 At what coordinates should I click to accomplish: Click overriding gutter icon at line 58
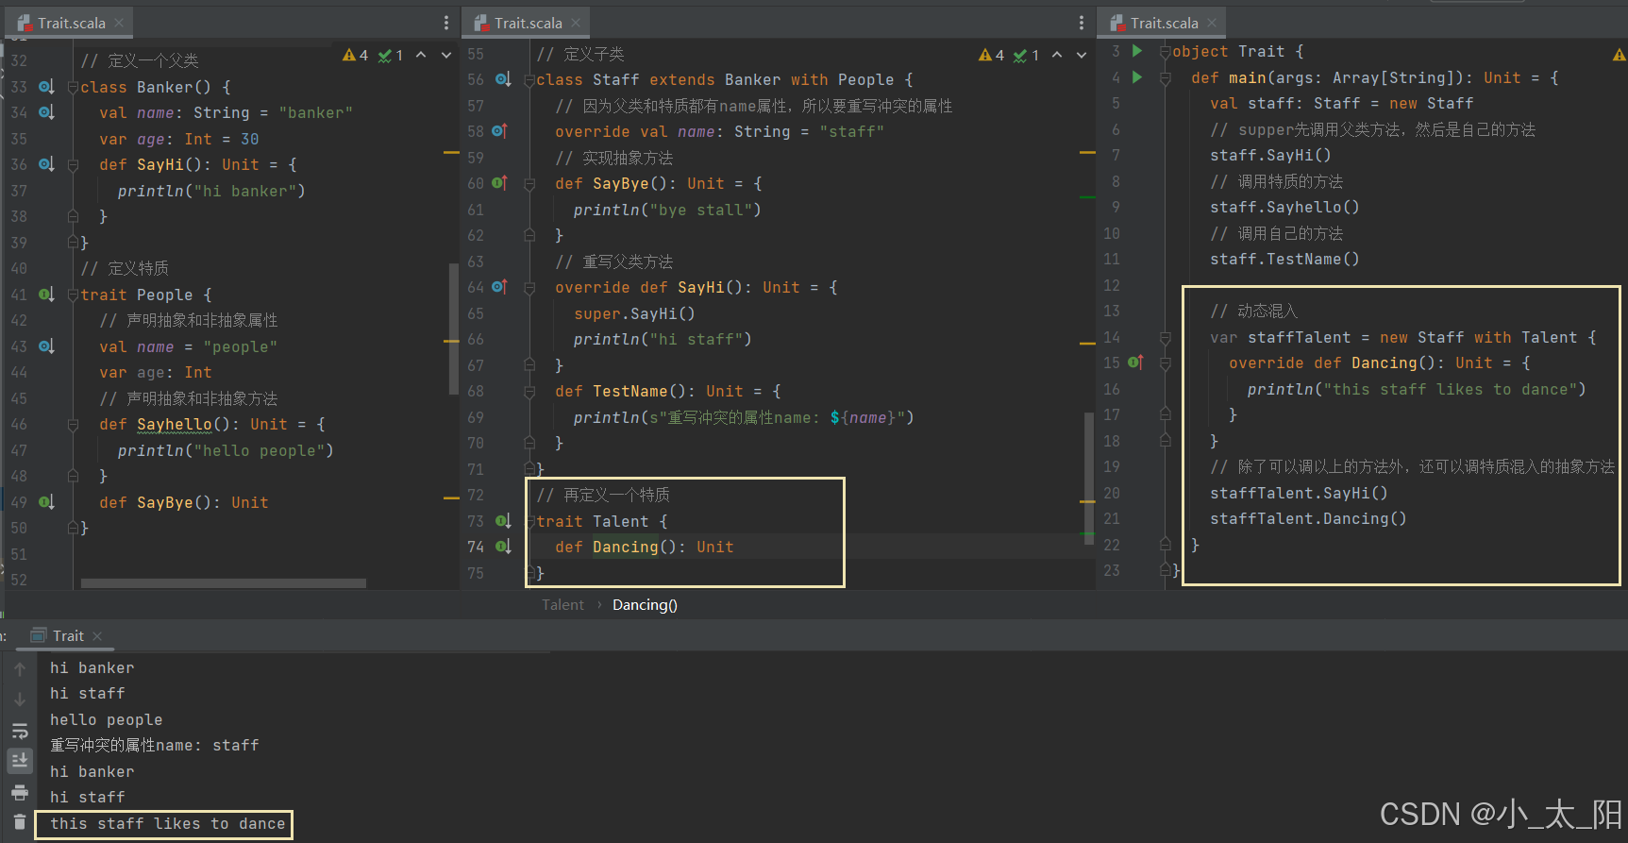tap(500, 131)
